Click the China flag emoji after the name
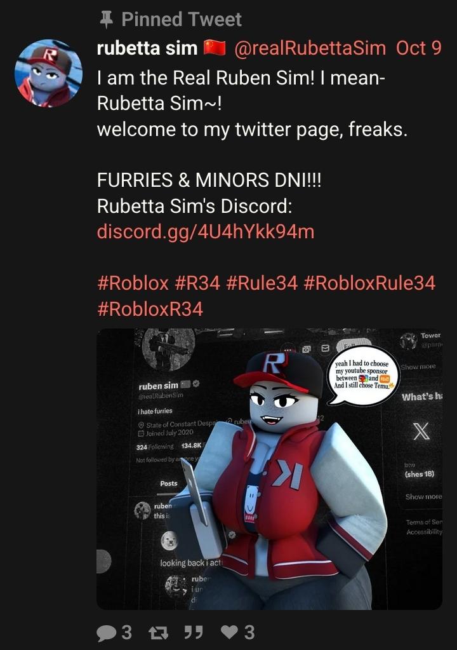The image size is (457, 650). [x=215, y=48]
